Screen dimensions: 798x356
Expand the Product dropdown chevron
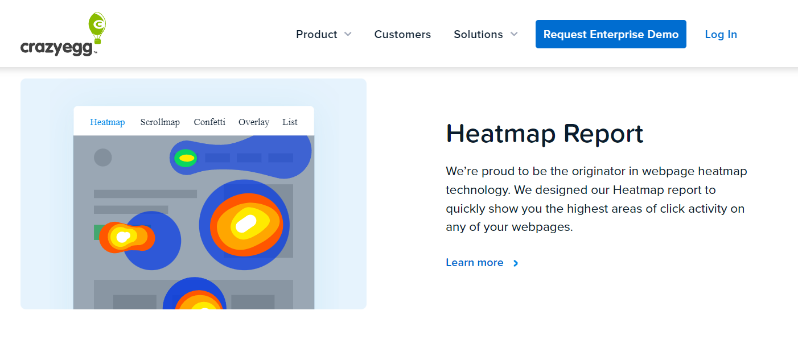(x=348, y=34)
